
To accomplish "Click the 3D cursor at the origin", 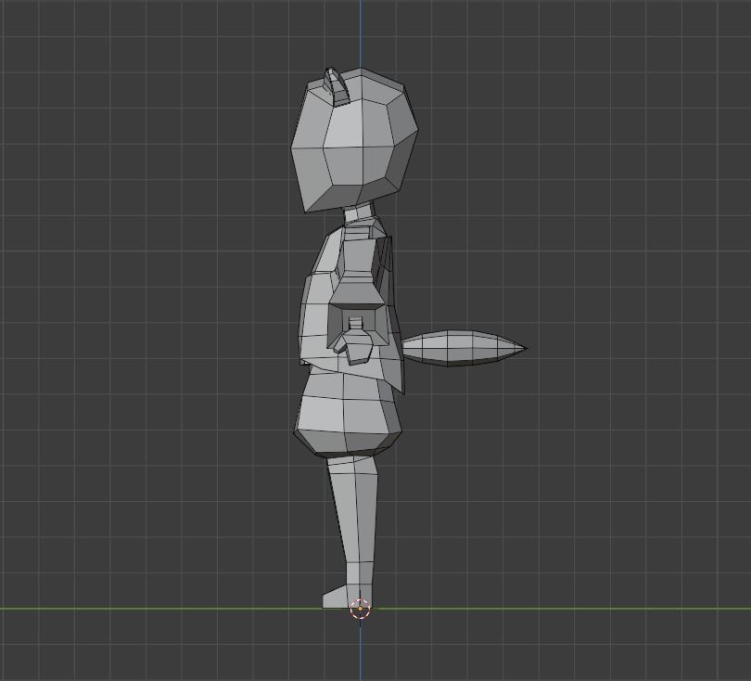I will (x=360, y=609).
